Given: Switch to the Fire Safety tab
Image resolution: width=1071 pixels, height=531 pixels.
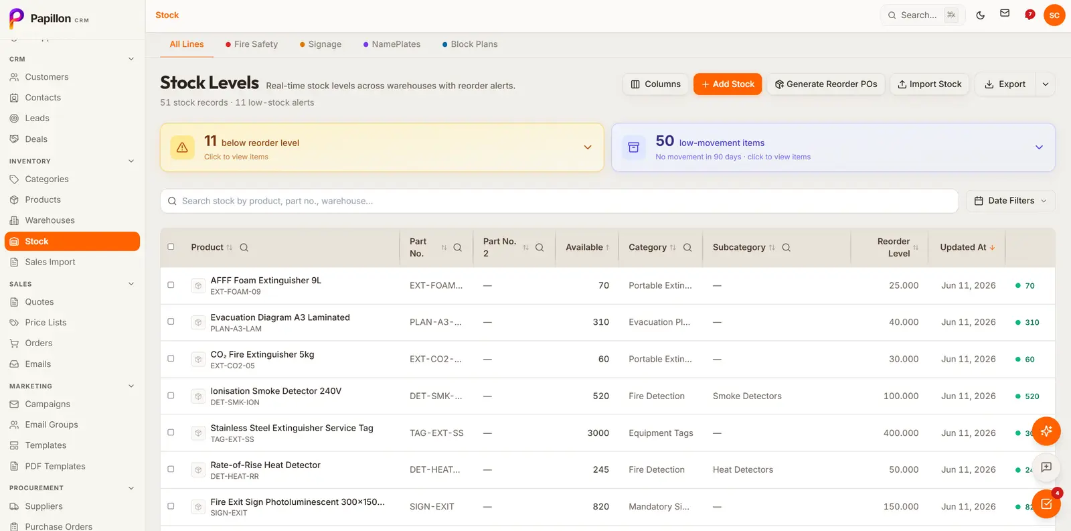Looking at the screenshot, I should pos(252,44).
